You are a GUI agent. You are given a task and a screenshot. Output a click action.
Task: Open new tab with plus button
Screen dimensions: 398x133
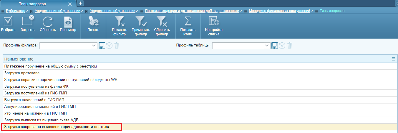[x=81, y=4]
